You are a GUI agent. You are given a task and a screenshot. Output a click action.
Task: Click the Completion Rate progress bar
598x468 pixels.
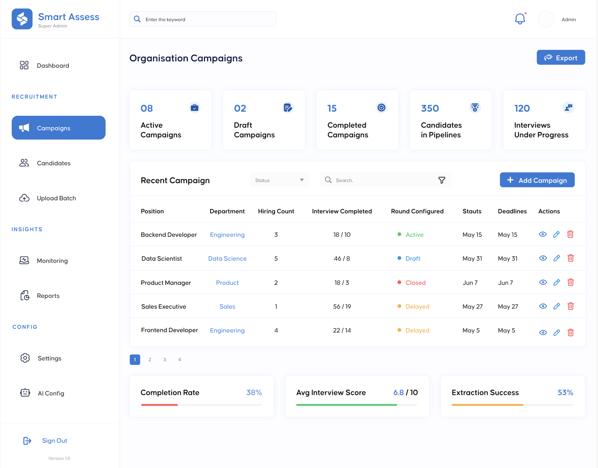click(201, 405)
